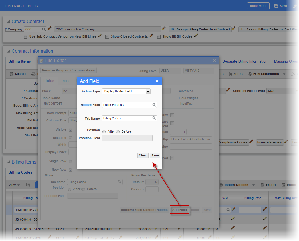This screenshot has height=241, width=299.
Task: Switch to the Billing Items tab
Action: [x=20, y=61]
